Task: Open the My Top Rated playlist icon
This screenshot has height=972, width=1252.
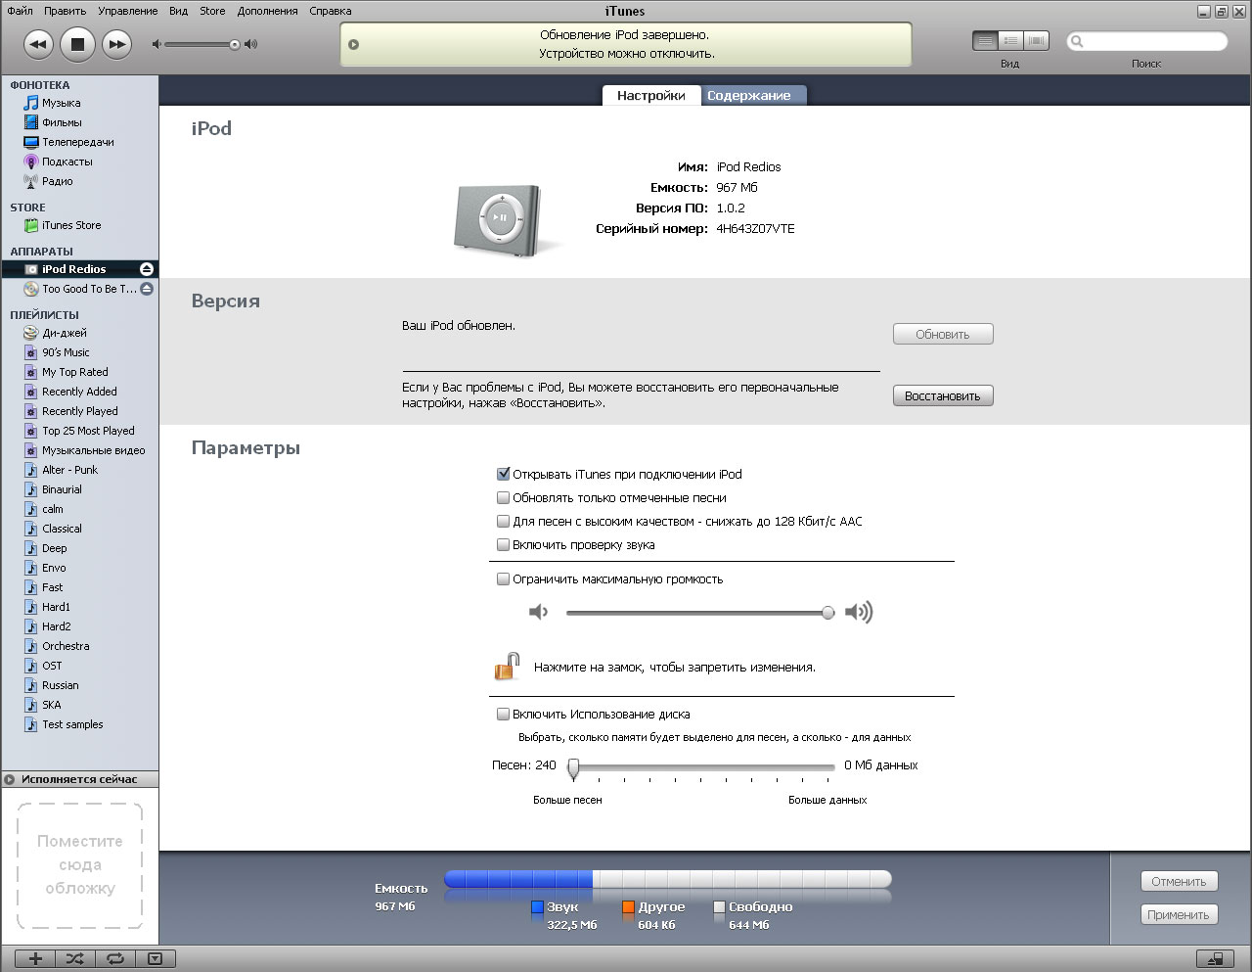Action: [x=31, y=372]
